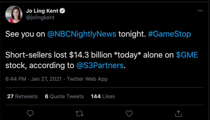Image resolution: width=210 pixels, height=120 pixels.
Task: Like the tweet with the heart icon
Action: pos(129,113)
